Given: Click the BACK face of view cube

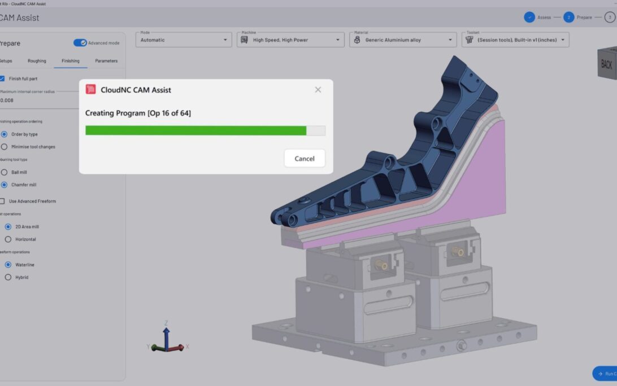Looking at the screenshot, I should coord(606,64).
